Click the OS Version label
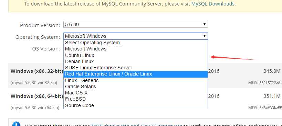The height and width of the screenshot is (126, 282). tap(46, 49)
